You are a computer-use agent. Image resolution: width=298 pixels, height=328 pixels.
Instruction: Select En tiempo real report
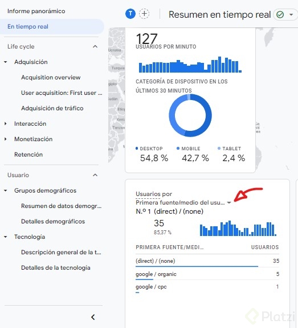pyautogui.click(x=52, y=26)
